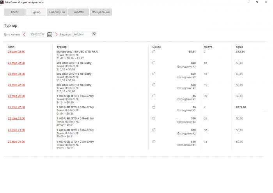Click the Взнос column header
Screen dimensions: 273x193
(x=156, y=47)
